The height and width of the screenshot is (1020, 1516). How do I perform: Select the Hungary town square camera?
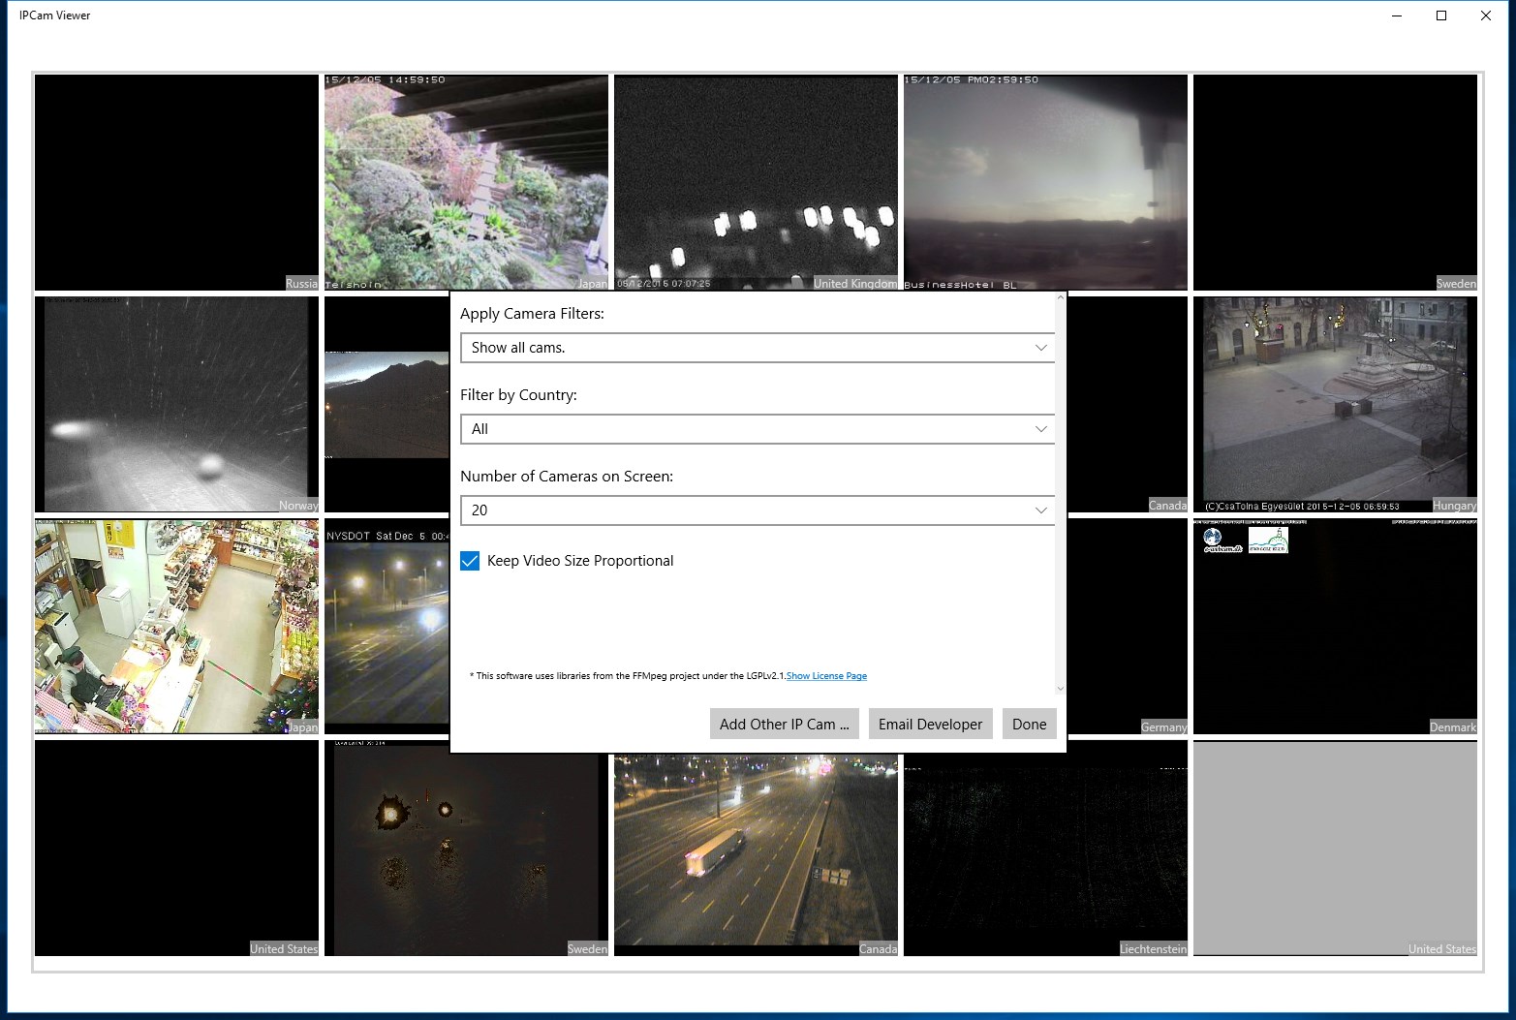(x=1335, y=404)
